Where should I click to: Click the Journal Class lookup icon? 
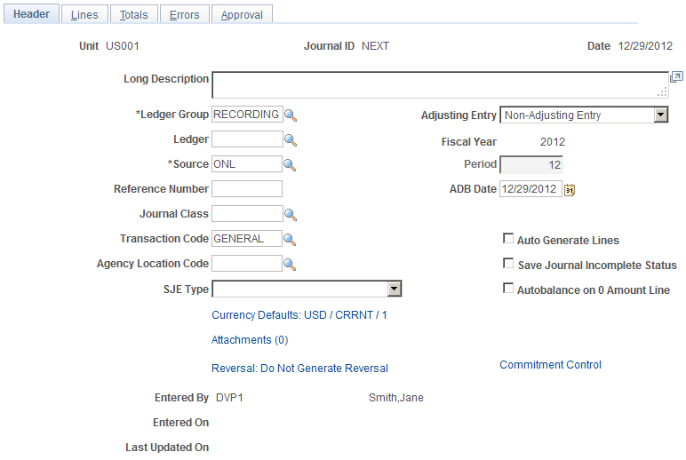[291, 215]
